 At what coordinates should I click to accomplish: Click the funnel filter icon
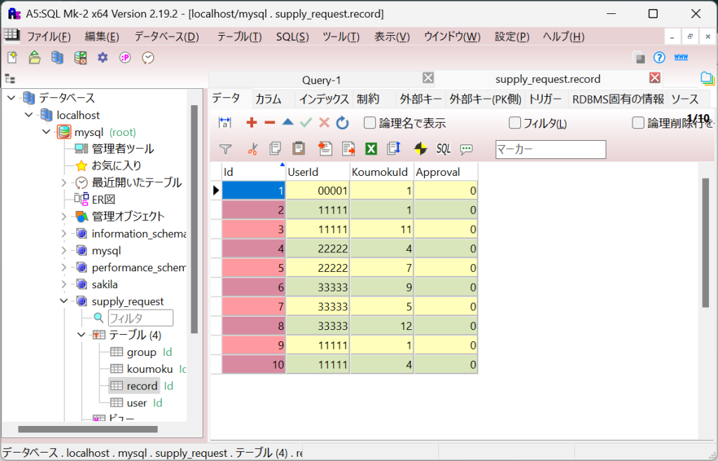tap(225, 149)
